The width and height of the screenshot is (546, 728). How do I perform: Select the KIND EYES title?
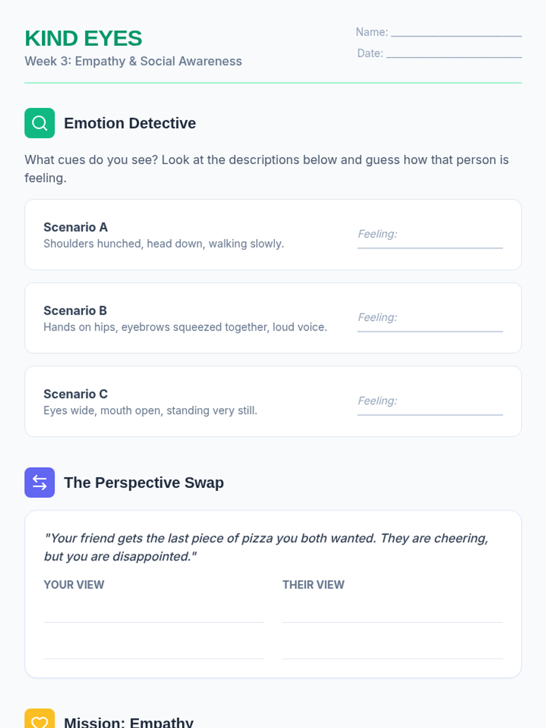tap(83, 38)
